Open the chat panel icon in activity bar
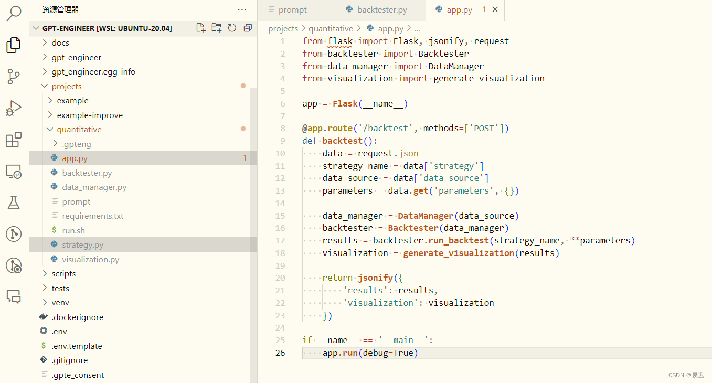Screen dimensions: 712x383 tap(14, 297)
